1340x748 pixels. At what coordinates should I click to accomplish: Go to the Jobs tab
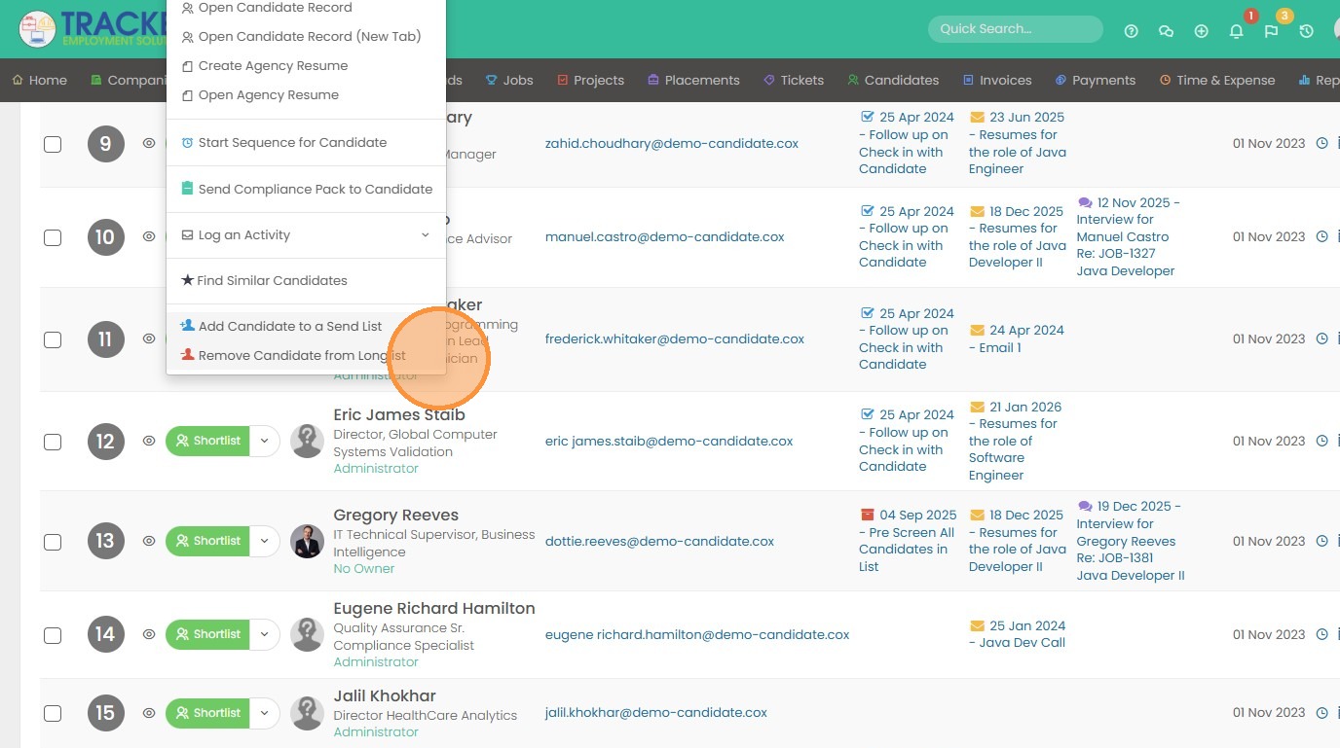point(509,81)
